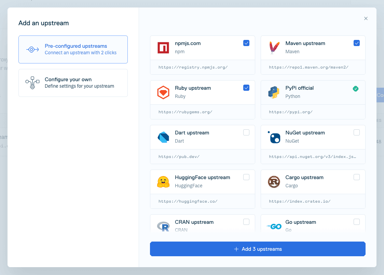Click the PyPi official card title
The height and width of the screenshot is (275, 384).
299,88
